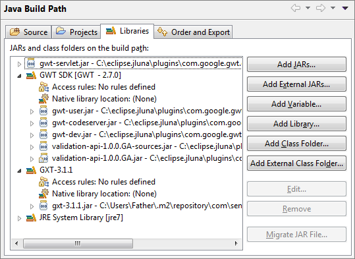
Task: Select 'gwt-servlet.jar' row text
Action: click(140, 63)
